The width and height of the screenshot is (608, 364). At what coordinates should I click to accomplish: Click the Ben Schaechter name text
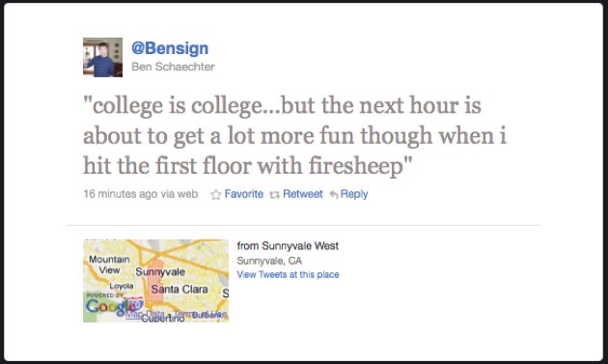coord(173,67)
